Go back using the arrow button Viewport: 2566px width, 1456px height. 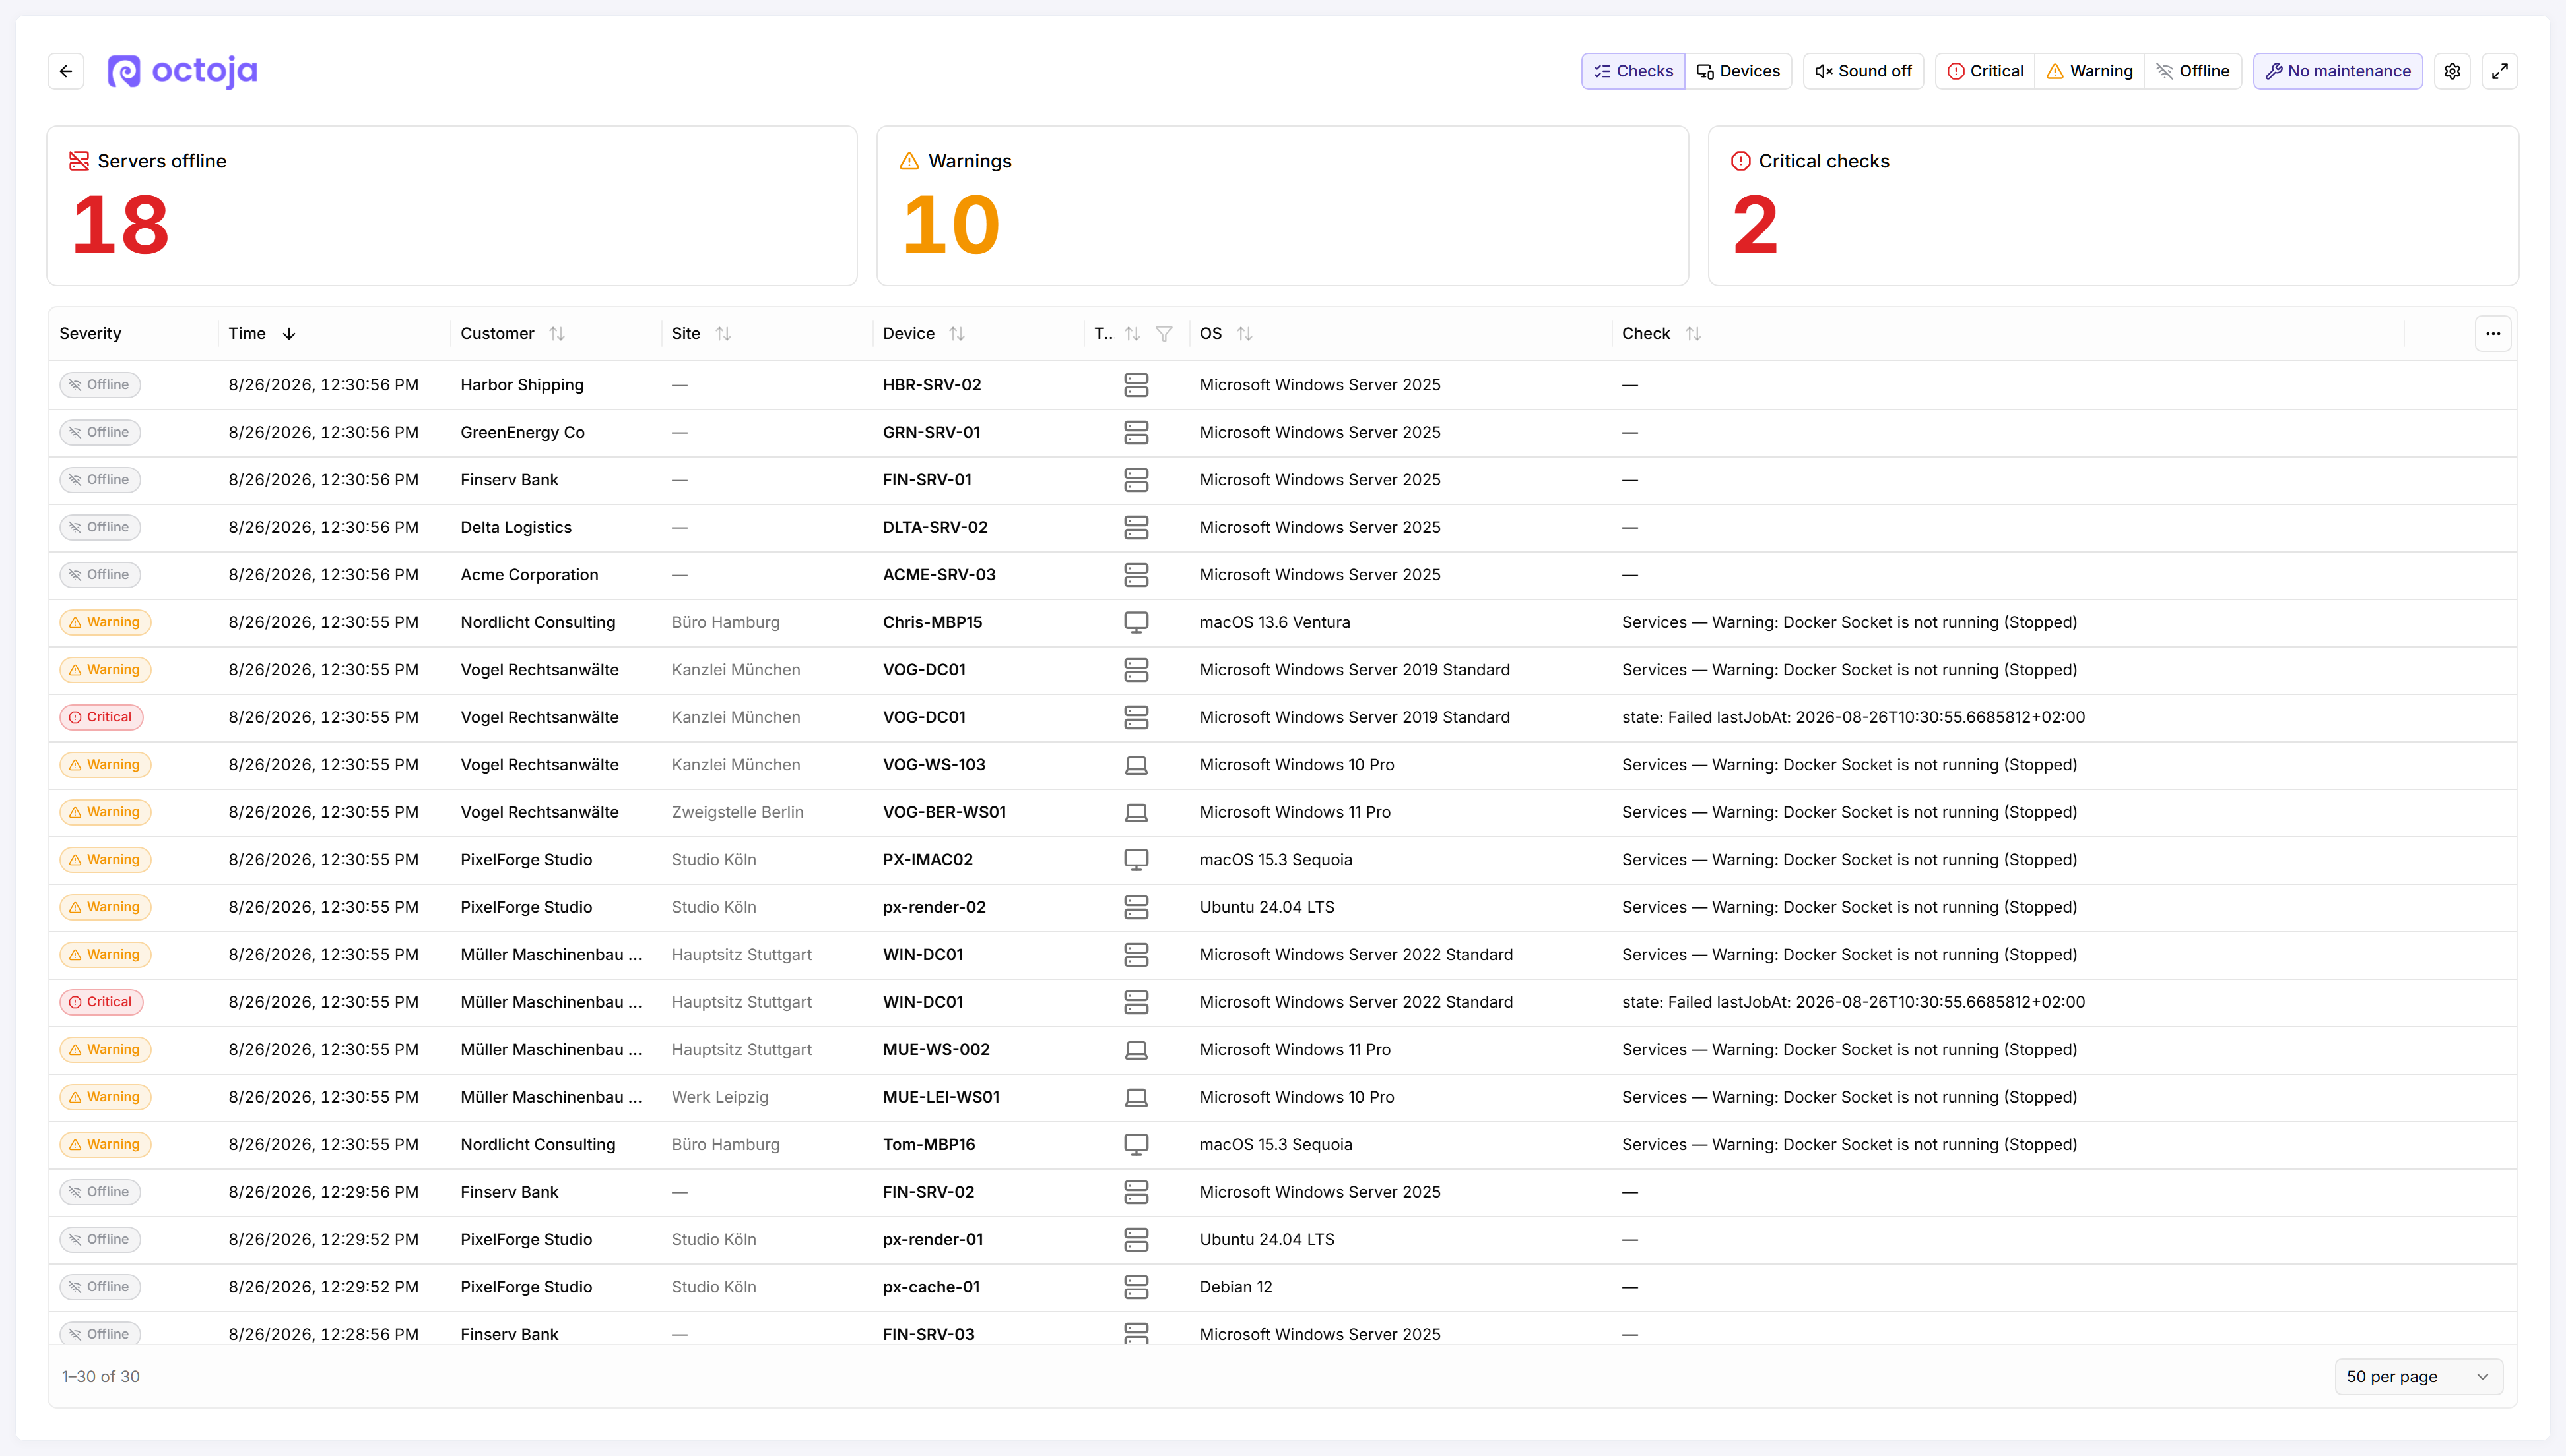click(x=66, y=71)
